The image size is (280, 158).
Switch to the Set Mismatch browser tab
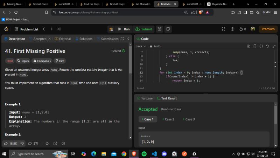point(141,4)
